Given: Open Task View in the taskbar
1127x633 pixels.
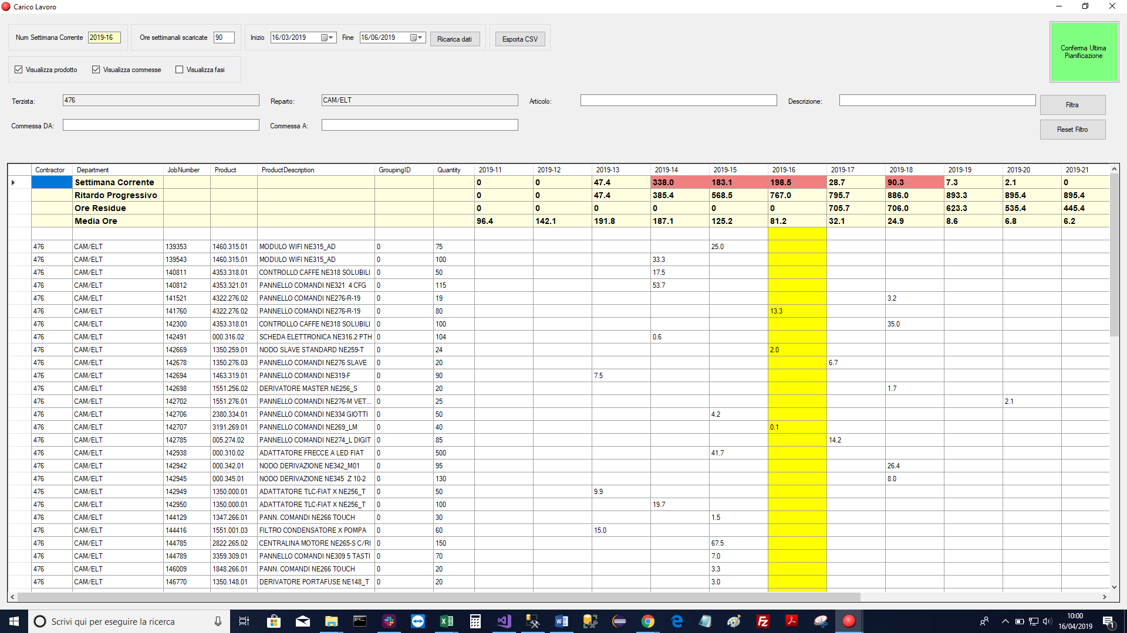Looking at the screenshot, I should pyautogui.click(x=244, y=621).
